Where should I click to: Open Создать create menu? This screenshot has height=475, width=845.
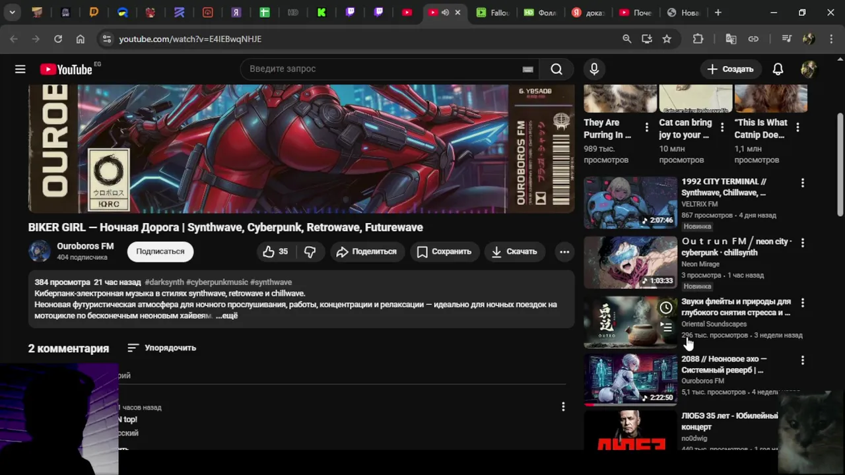tap(730, 69)
